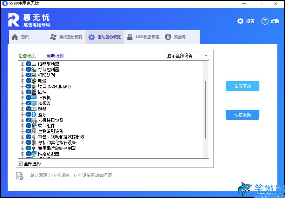The image size is (285, 198).
Task: Select the 鼠标和其他指针设备 tree row label
Action: tap(57, 143)
